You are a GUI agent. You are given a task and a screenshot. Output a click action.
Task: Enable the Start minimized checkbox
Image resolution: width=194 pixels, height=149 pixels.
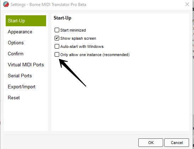(x=57, y=30)
